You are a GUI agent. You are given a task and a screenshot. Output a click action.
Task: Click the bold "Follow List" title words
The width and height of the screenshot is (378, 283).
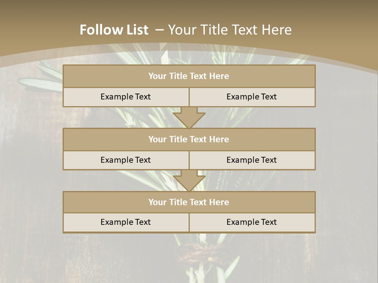coord(114,30)
